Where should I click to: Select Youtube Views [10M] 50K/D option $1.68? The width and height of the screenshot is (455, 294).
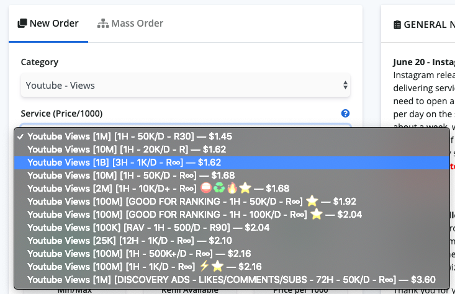point(232,176)
